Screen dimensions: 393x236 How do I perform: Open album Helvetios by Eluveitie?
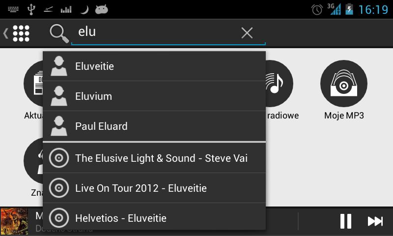point(154,218)
